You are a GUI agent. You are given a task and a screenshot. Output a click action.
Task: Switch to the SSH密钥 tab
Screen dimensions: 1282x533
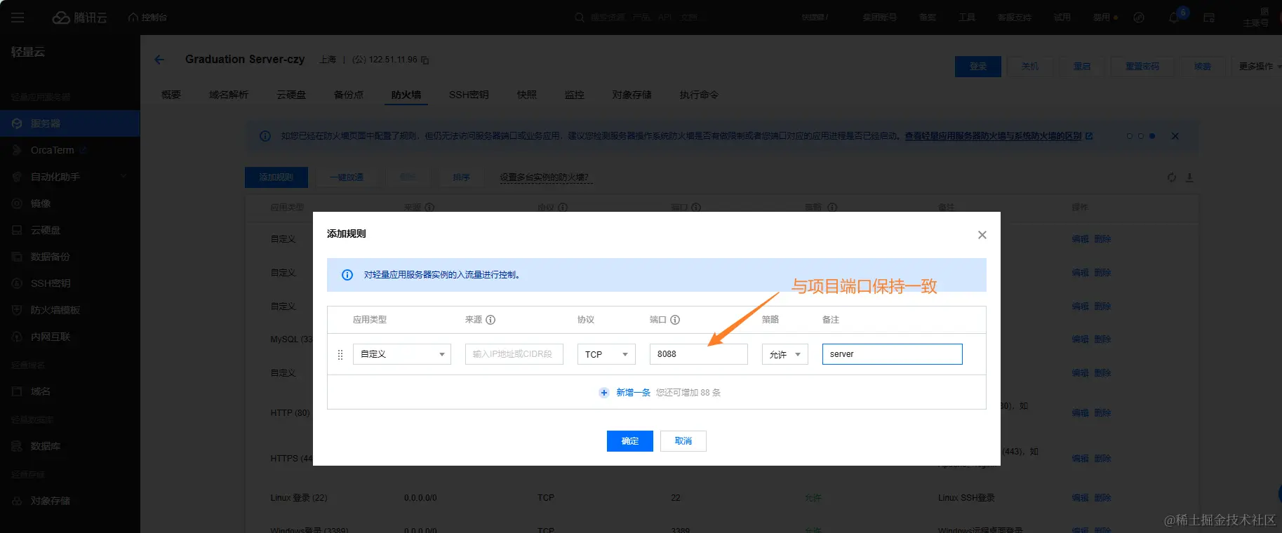469,95
